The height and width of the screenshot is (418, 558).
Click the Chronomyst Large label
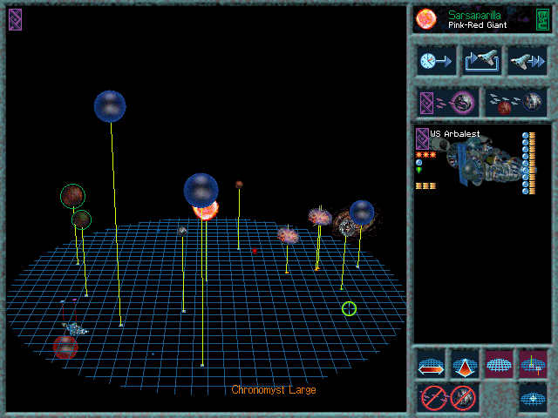pos(274,390)
